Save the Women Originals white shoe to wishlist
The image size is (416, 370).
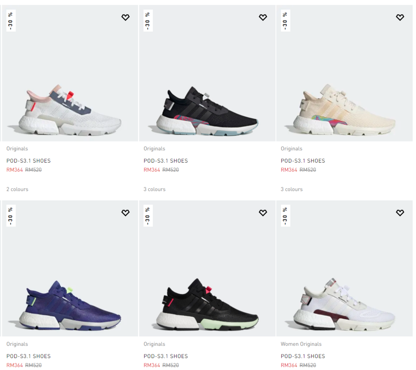[400, 213]
